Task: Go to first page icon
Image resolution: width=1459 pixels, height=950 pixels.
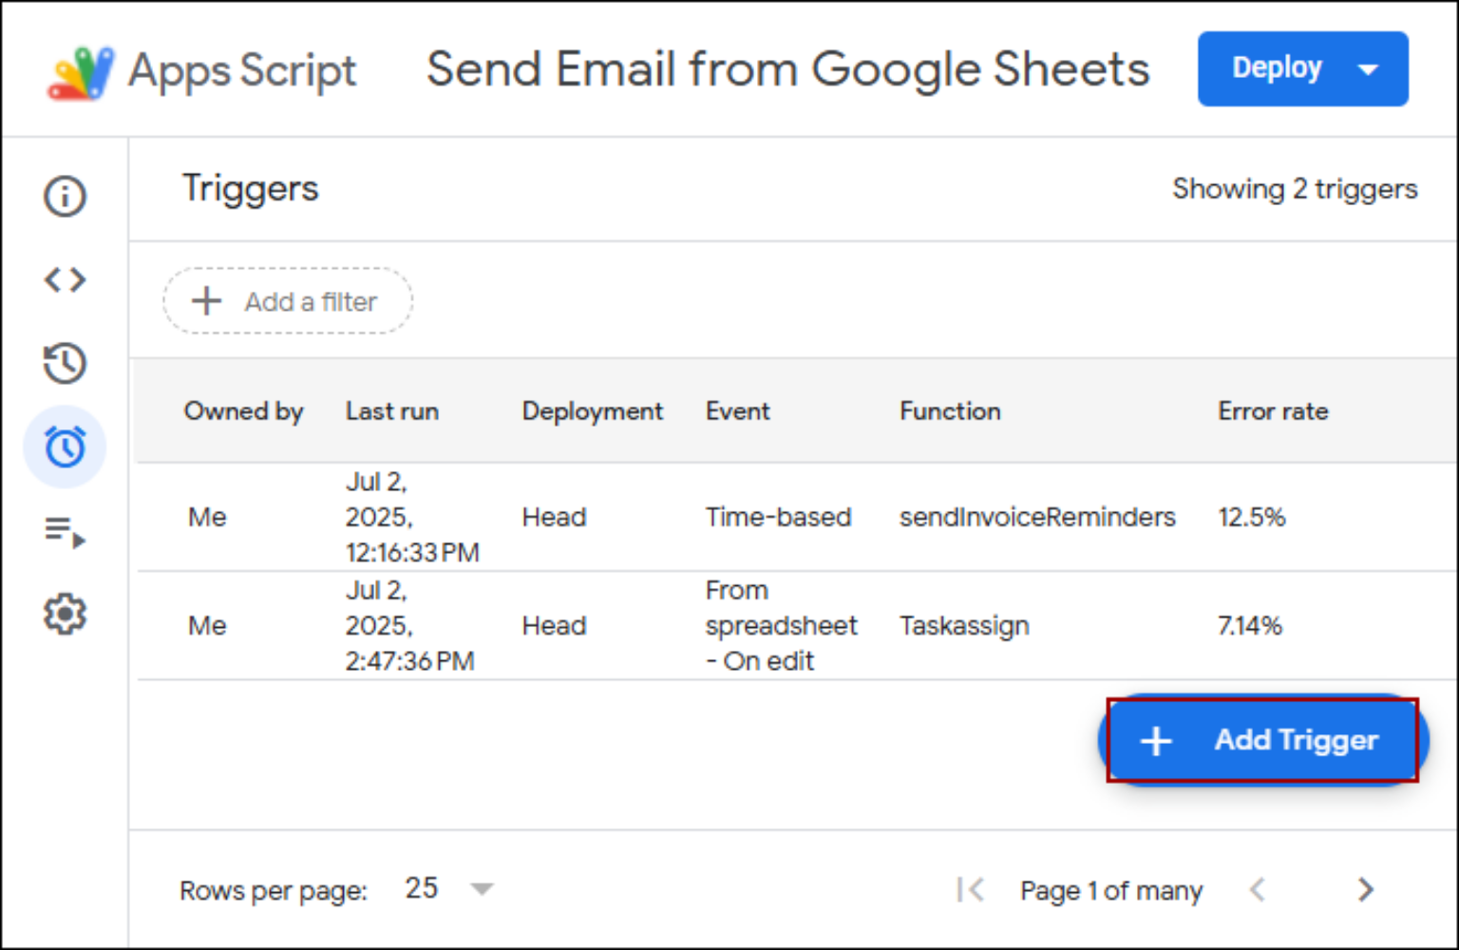Action: click(970, 890)
